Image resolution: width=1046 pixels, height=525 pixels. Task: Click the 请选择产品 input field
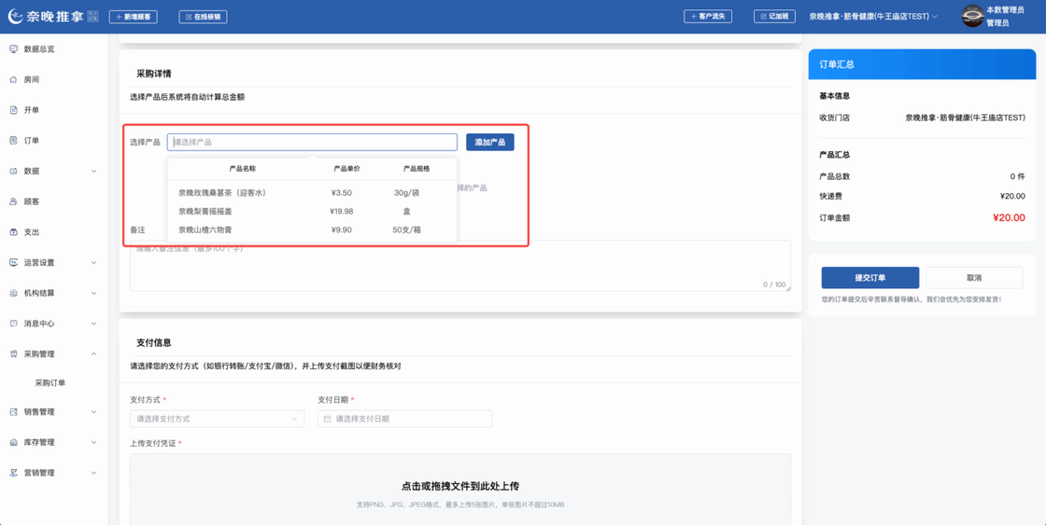[x=312, y=142]
